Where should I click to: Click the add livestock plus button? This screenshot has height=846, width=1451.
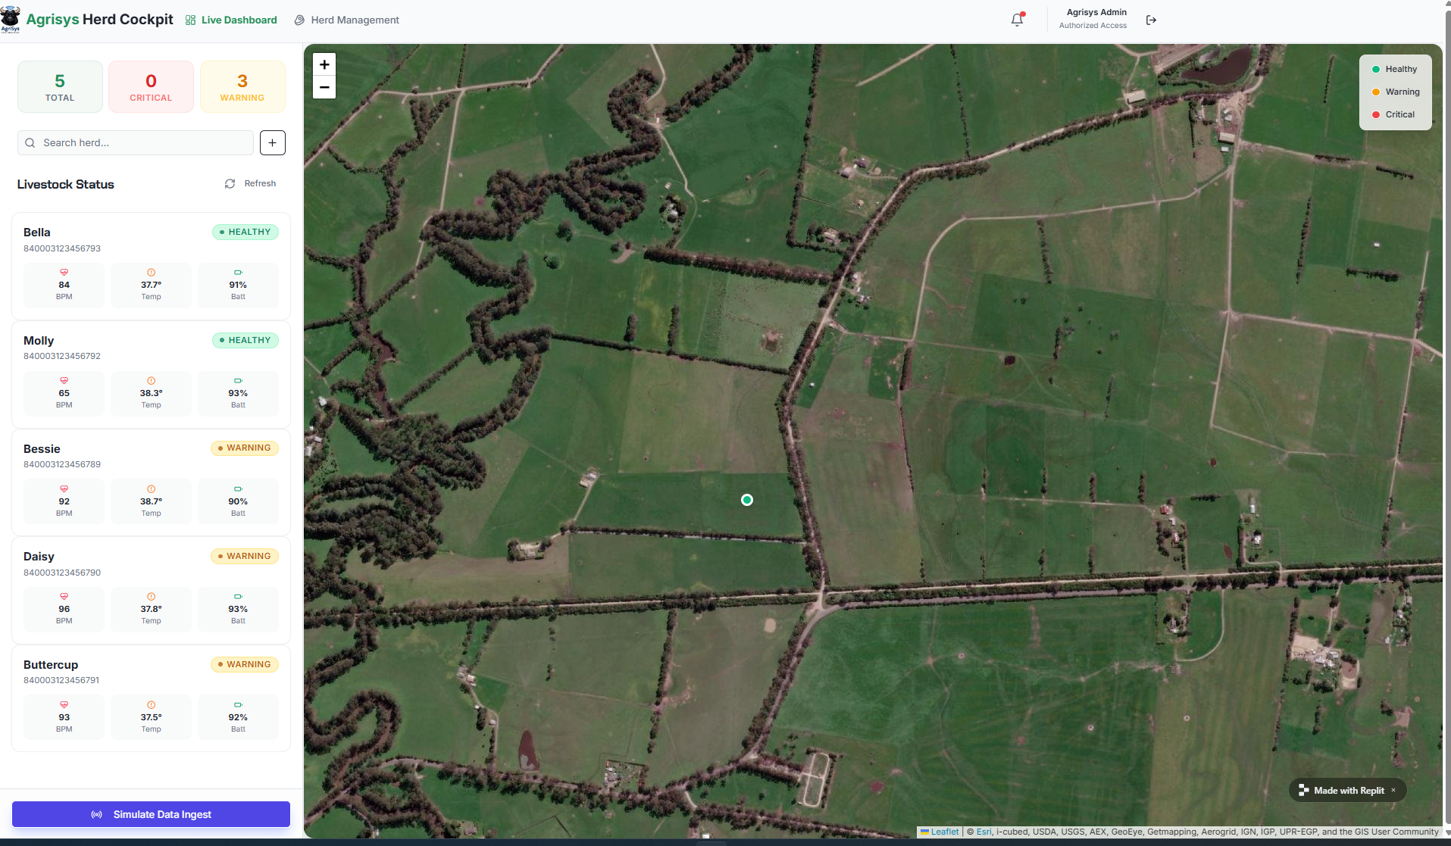point(272,142)
